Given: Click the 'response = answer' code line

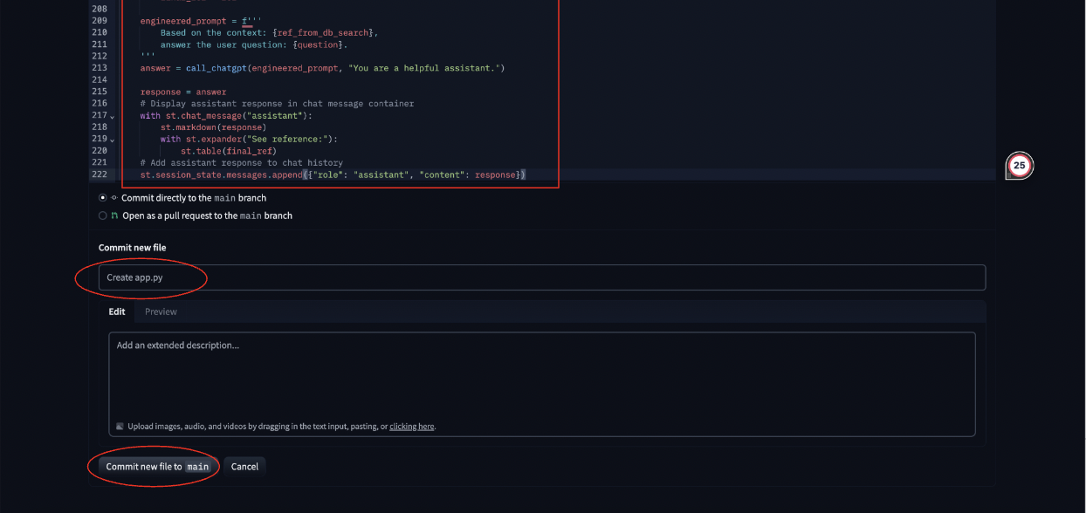Looking at the screenshot, I should 183,92.
